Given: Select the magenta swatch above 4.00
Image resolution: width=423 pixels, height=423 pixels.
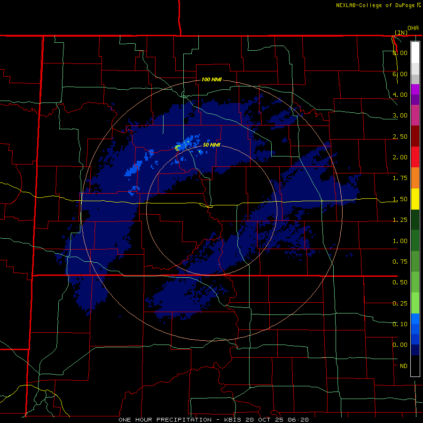Looking at the screenshot, I should coord(415,89).
